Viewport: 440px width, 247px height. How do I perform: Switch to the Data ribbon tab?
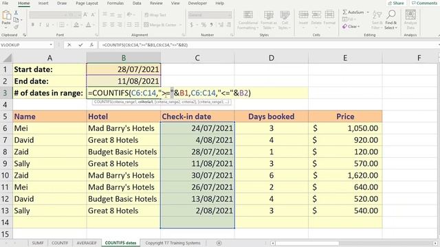point(137,3)
